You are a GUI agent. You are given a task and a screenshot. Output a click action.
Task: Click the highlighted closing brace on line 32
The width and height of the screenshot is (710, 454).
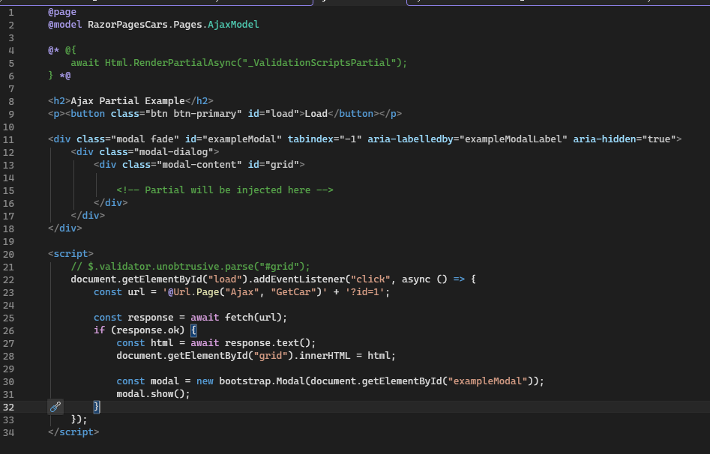(x=97, y=407)
